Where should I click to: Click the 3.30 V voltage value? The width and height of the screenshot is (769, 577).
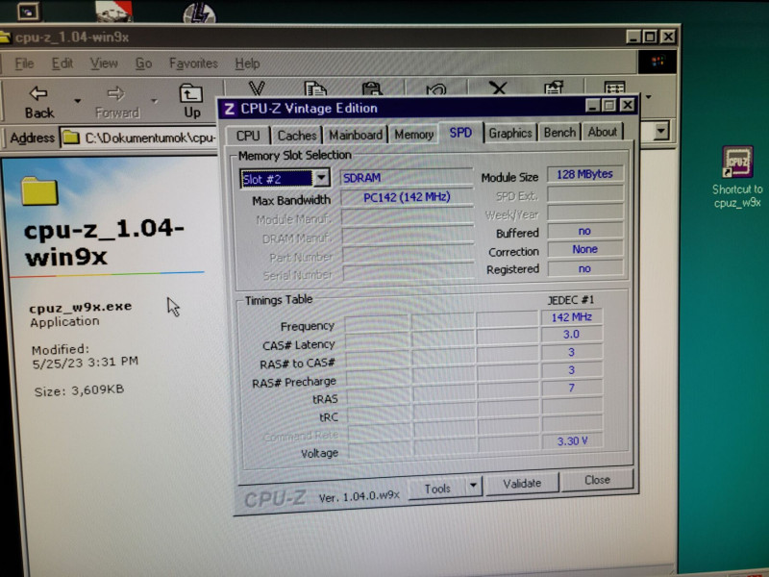tap(572, 441)
